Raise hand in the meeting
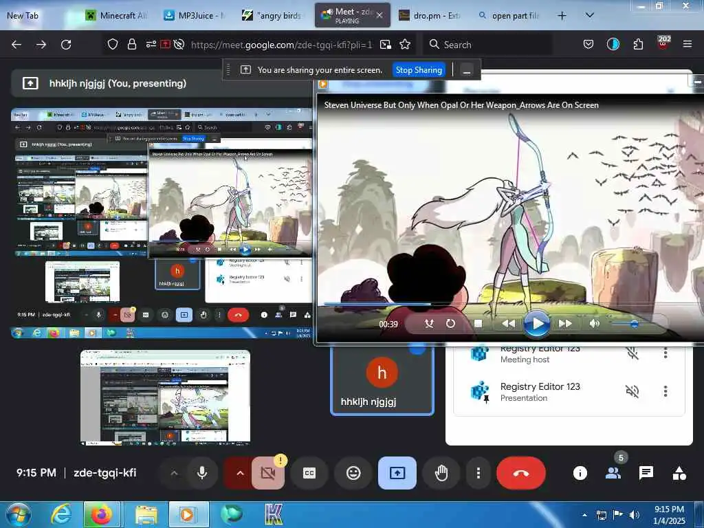The image size is (704, 528). point(441,473)
